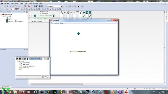
Task: Pin the Properties panel
Action: (x=25, y=50)
